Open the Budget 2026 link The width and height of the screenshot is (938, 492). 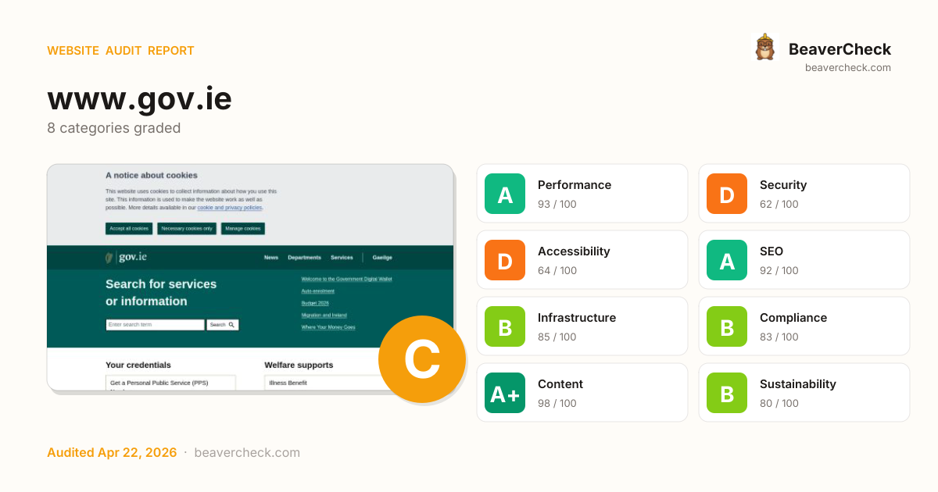coord(315,303)
